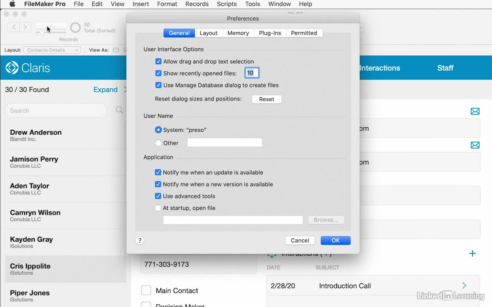Uncheck Use Manage Database dialog to create files

[158, 85]
